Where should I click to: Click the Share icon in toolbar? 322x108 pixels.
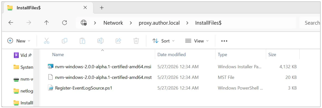click(118, 41)
